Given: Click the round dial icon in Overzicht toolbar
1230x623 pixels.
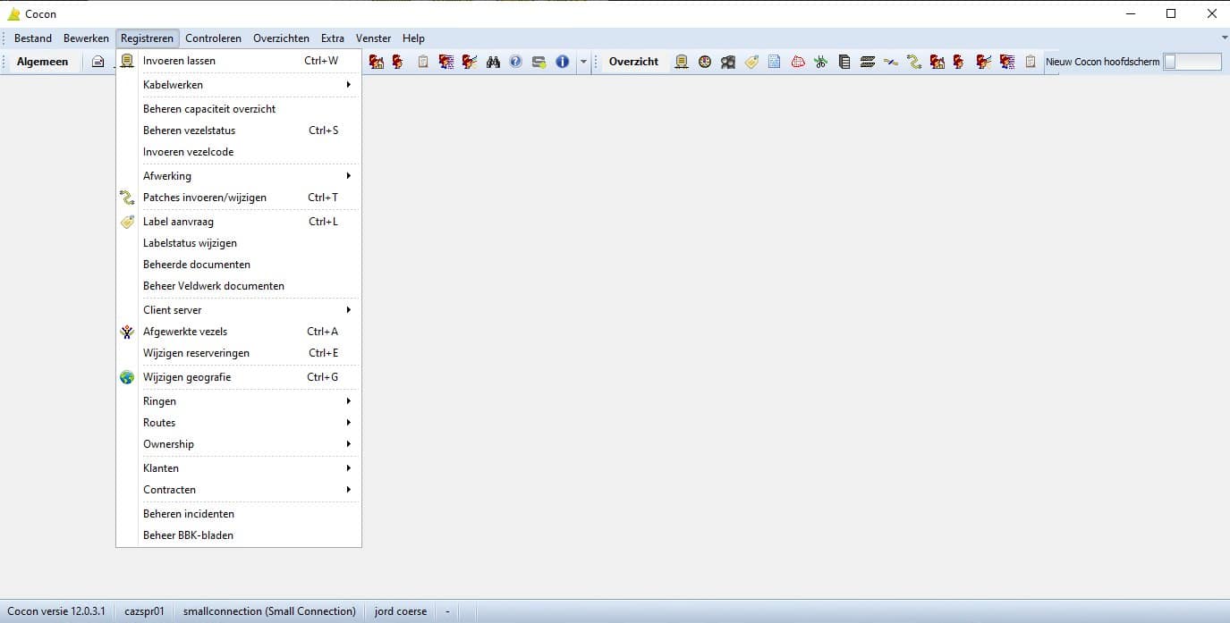Looking at the screenshot, I should (x=705, y=62).
